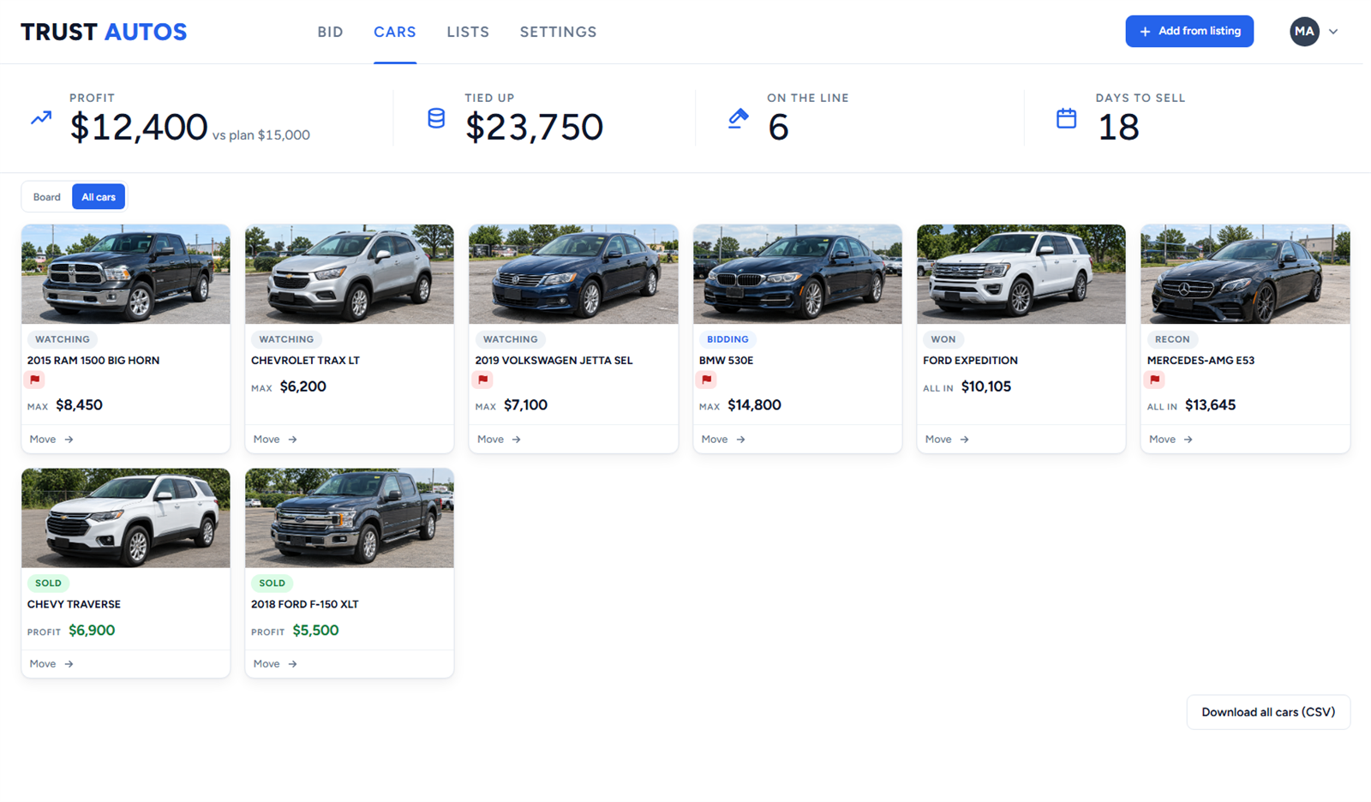Image resolution: width=1371 pixels, height=802 pixels.
Task: Click the WATCHING badge on Chevrolet Trax
Action: [x=286, y=339]
